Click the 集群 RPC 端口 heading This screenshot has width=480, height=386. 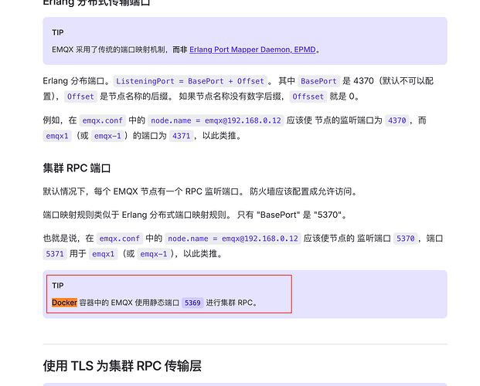(77, 168)
